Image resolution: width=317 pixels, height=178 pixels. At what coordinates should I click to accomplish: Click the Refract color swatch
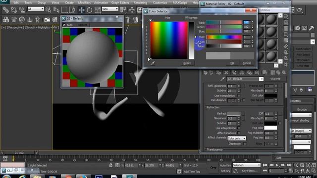234,113
